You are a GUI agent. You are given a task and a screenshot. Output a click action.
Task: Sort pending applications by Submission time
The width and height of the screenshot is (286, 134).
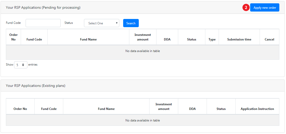pyautogui.click(x=239, y=39)
